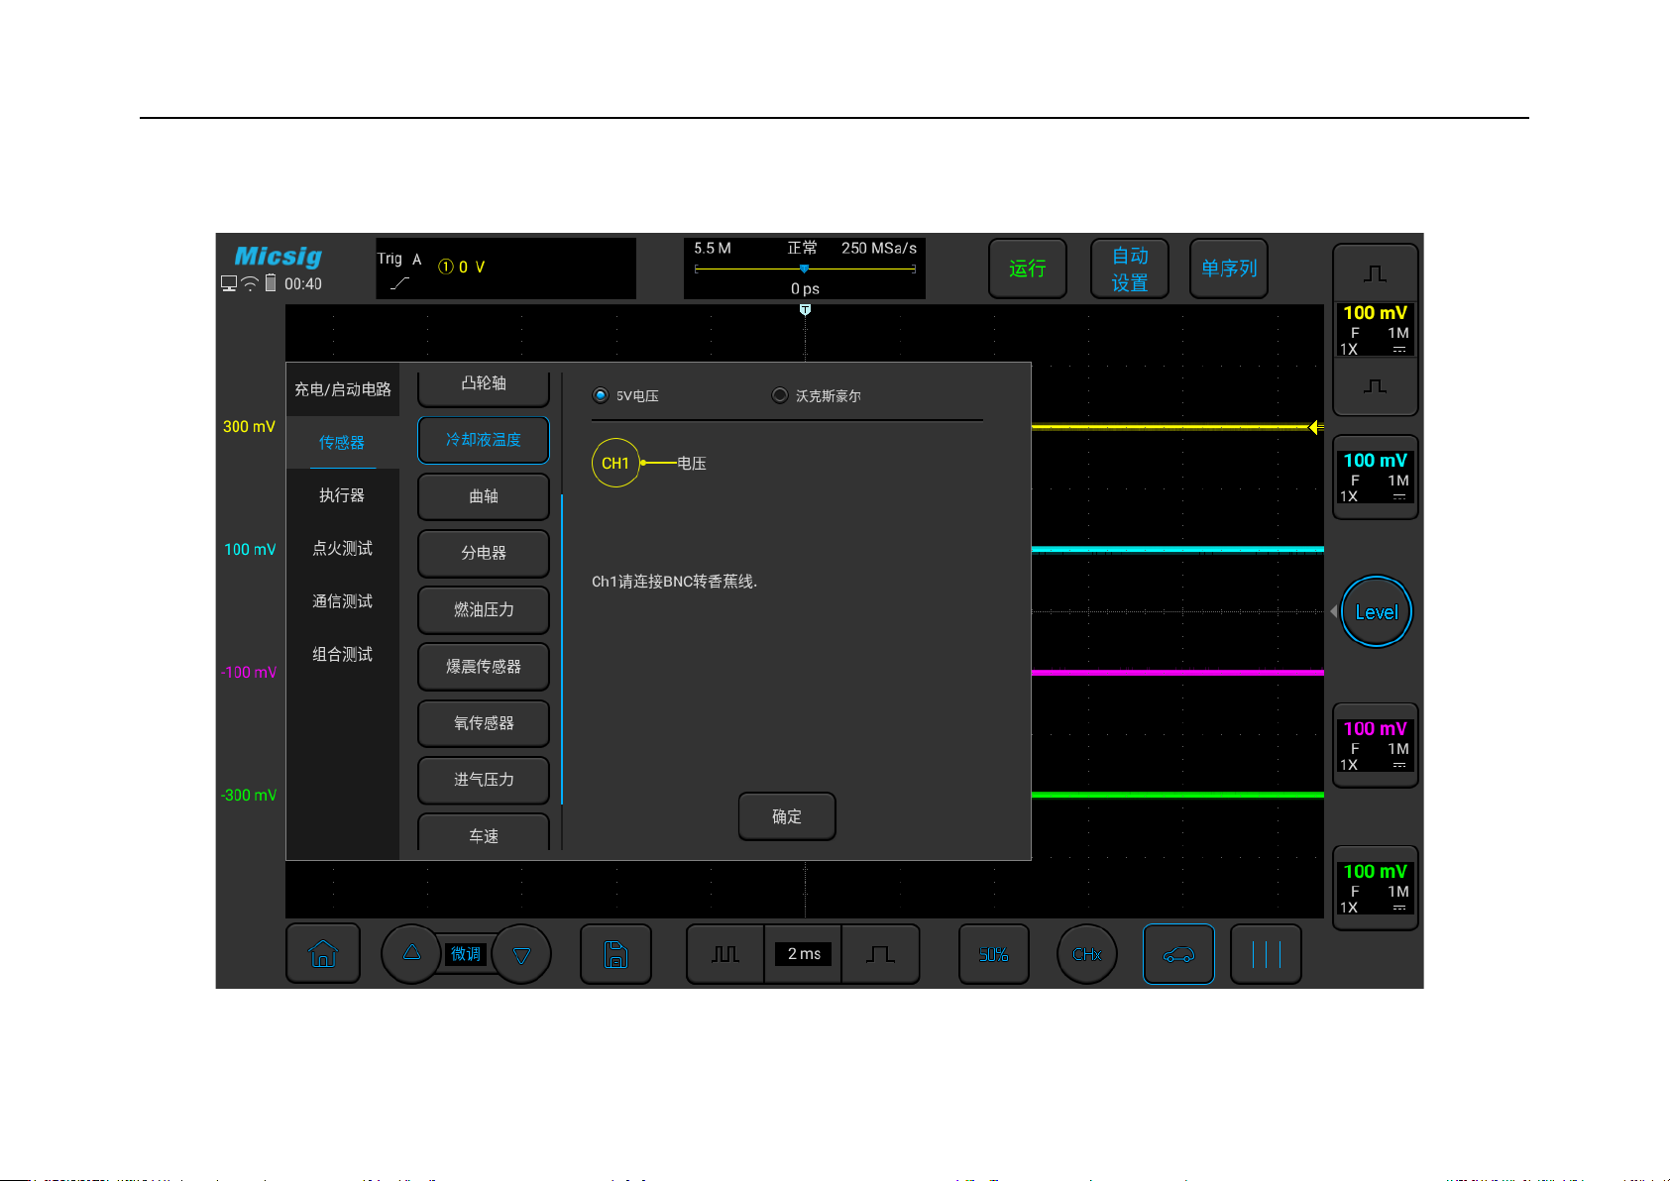1670x1181 pixels.
Task: Choose the 氧传感器 oxygen sensor
Action: click(484, 723)
